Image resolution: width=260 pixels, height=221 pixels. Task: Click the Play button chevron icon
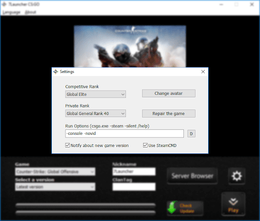click(x=233, y=201)
